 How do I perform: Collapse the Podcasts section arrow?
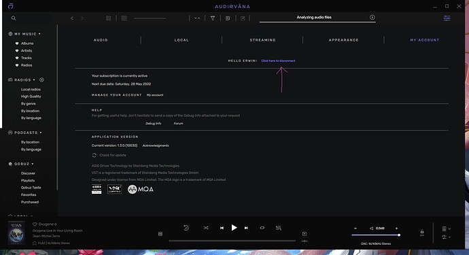tap(41, 133)
